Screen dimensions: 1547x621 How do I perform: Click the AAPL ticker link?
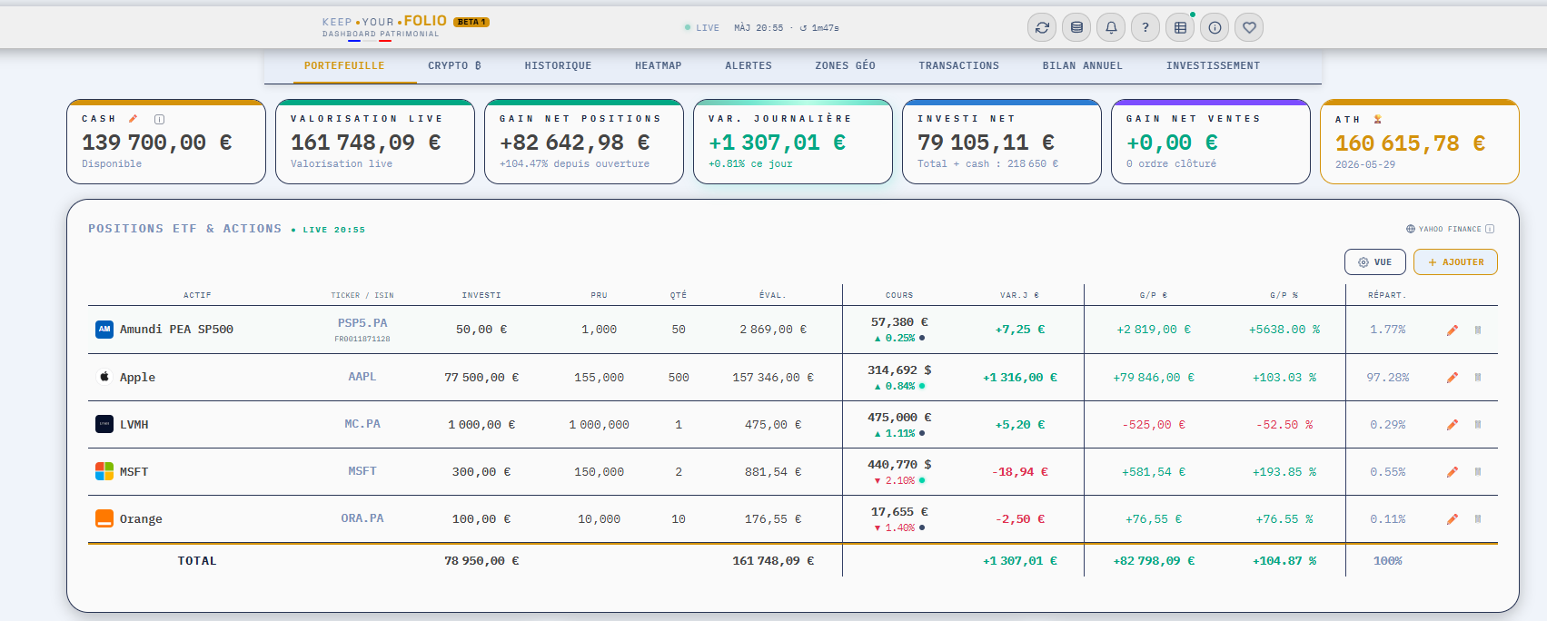click(x=362, y=377)
